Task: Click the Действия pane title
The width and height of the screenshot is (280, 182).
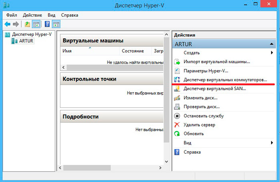Action: [184, 35]
